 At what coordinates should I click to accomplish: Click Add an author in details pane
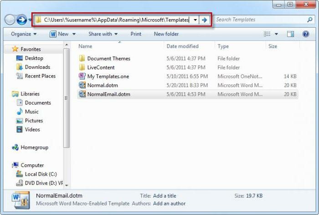tap(169, 204)
